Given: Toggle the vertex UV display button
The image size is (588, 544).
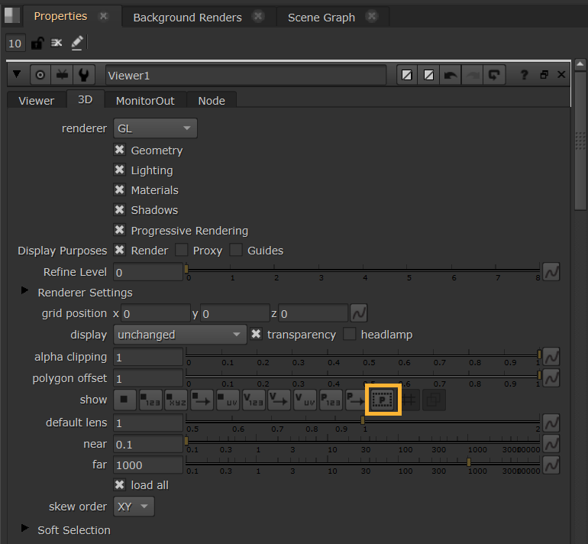Looking at the screenshot, I should click(x=305, y=400).
